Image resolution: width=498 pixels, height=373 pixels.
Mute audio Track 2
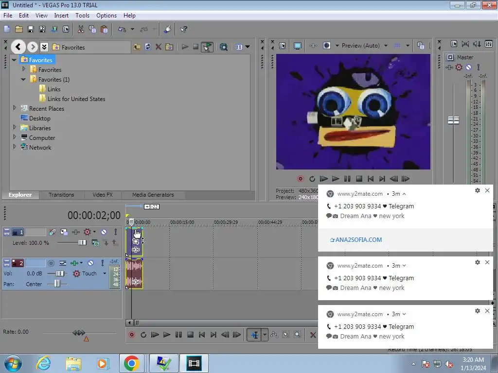click(90, 263)
